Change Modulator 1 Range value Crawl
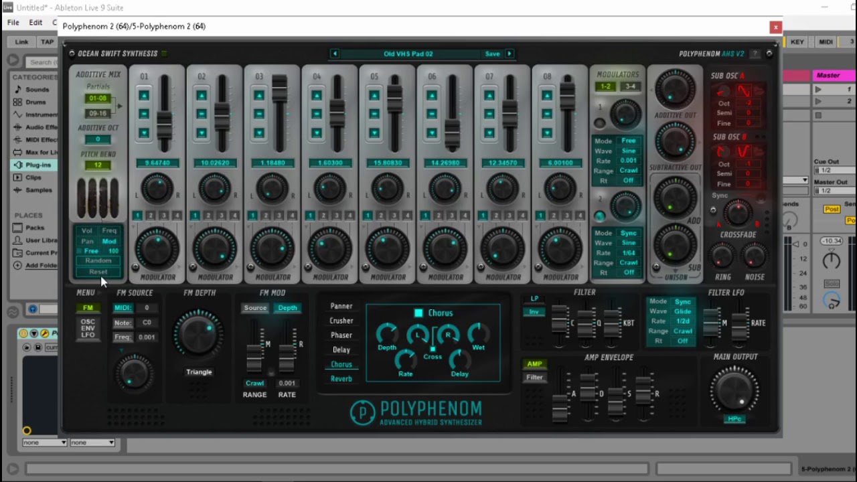 coord(629,171)
